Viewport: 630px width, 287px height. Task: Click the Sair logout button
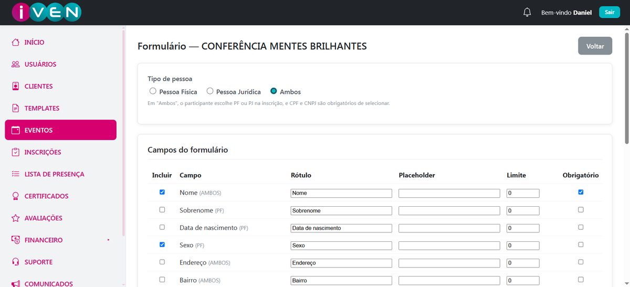click(609, 12)
